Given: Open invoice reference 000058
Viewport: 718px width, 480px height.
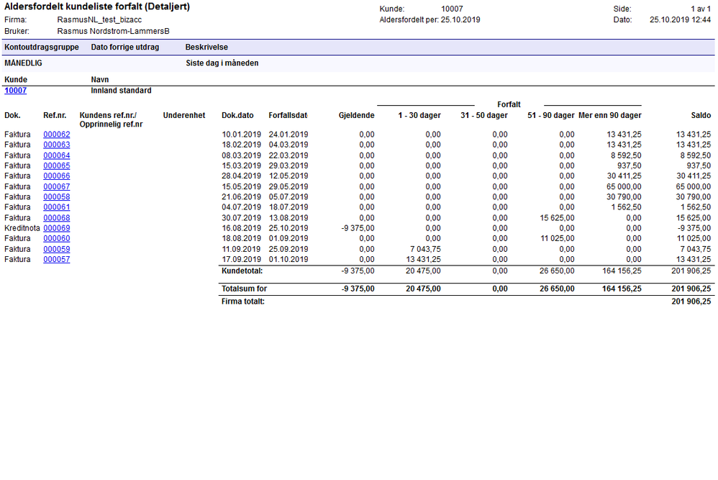Looking at the screenshot, I should (x=57, y=197).
